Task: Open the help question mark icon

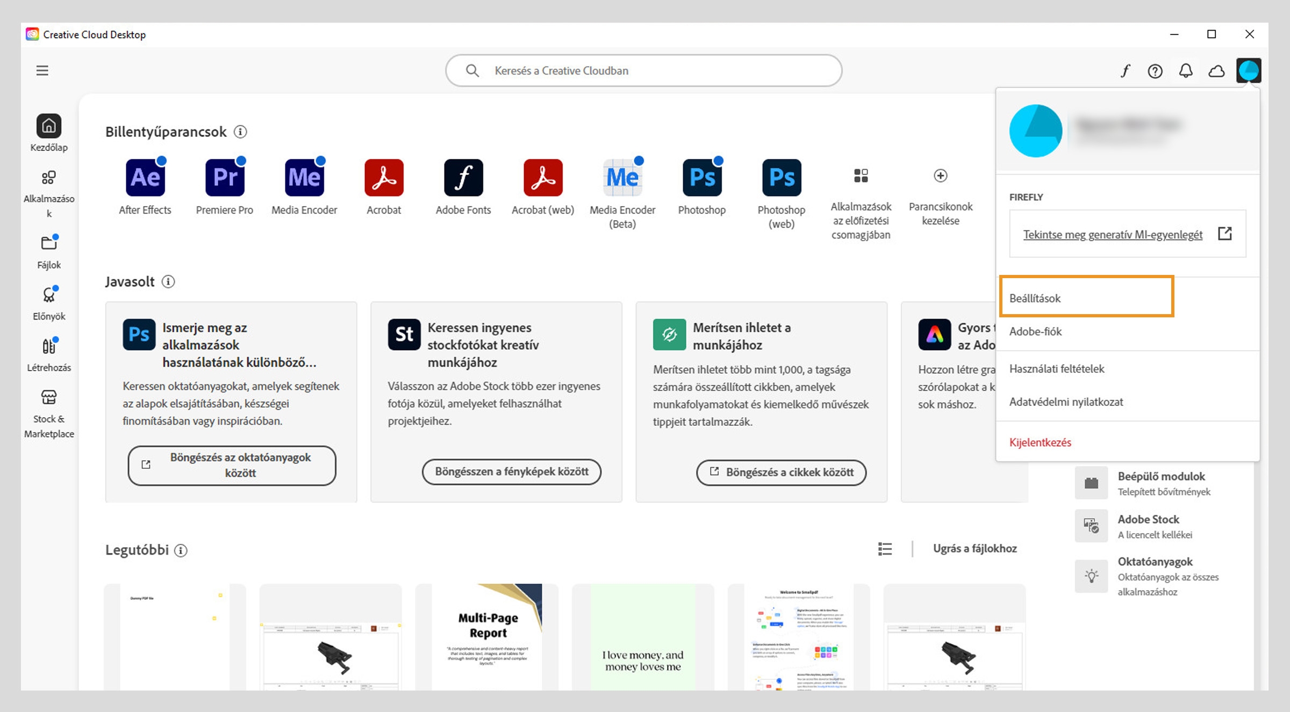Action: pyautogui.click(x=1155, y=71)
